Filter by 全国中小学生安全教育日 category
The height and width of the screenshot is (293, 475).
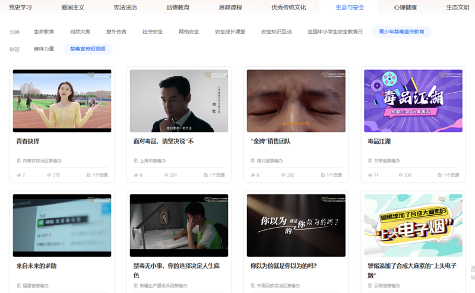335,31
